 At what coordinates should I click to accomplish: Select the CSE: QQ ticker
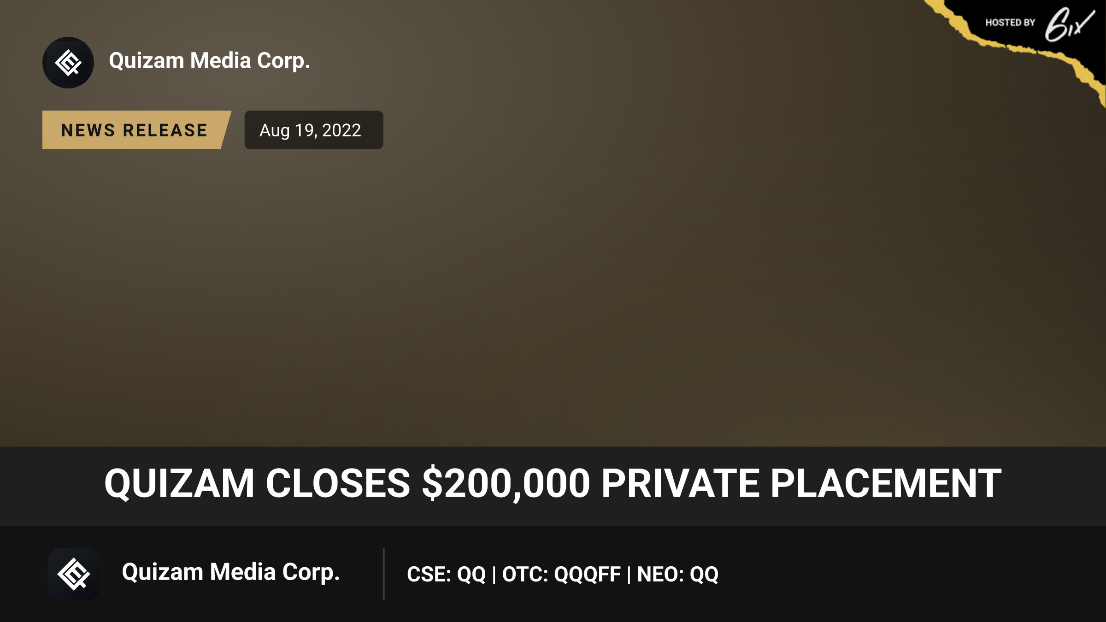click(x=446, y=575)
